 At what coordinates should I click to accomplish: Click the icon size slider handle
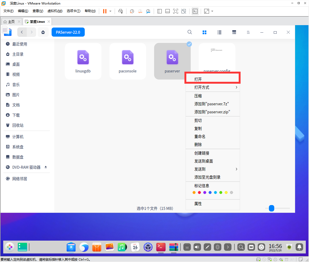(272, 208)
